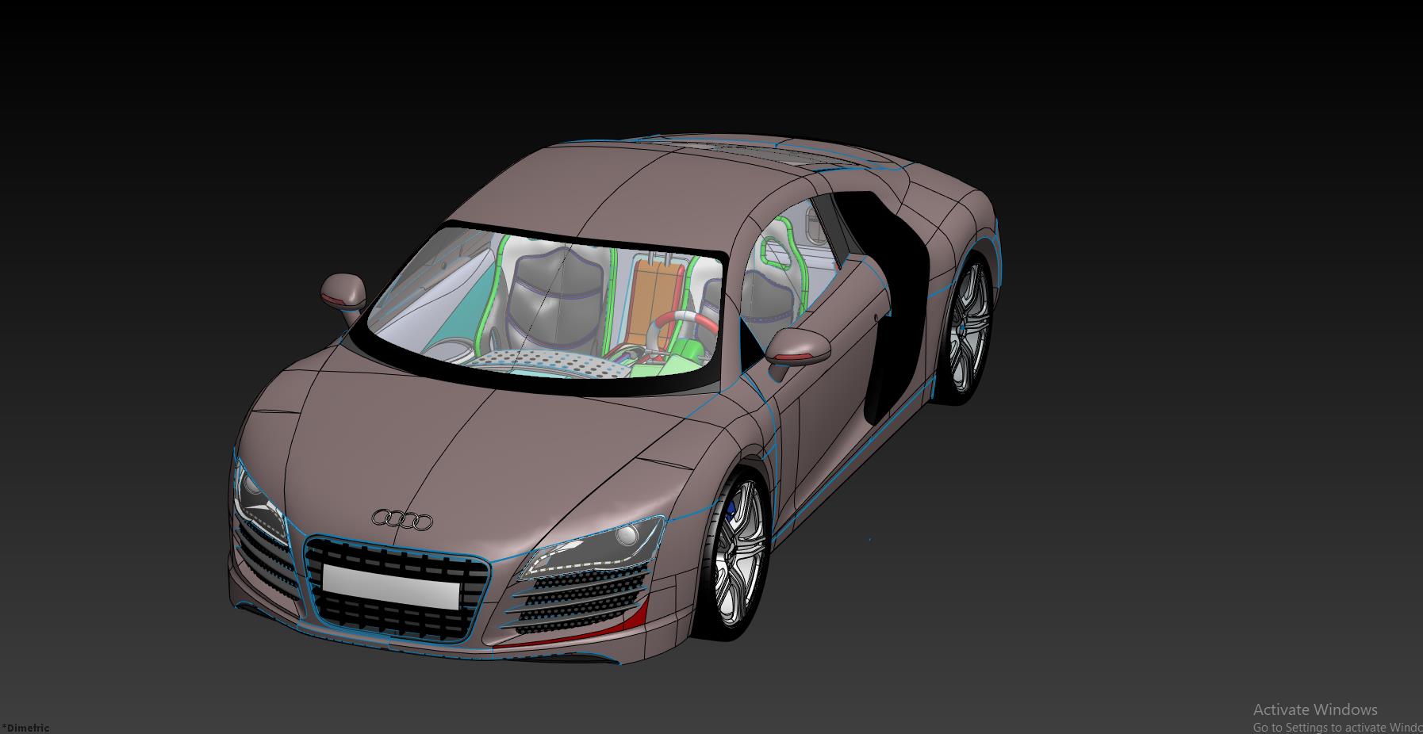The height and width of the screenshot is (734, 1423).
Task: Click the Activate Windows watermark text
Action: [x=1315, y=709]
